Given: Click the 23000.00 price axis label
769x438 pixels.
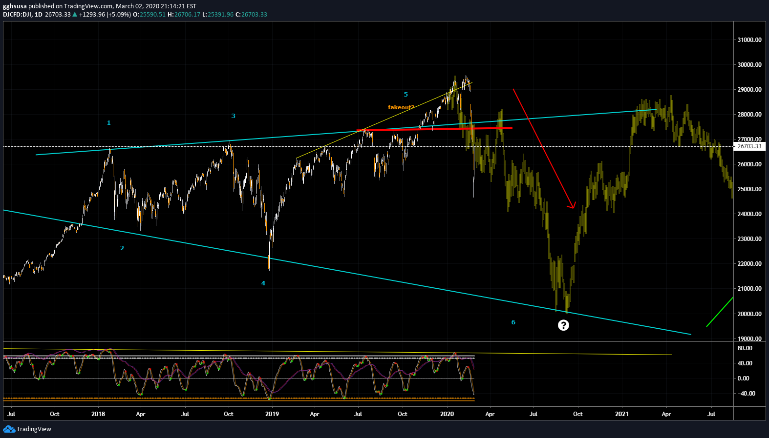Looking at the screenshot, I should (749, 239).
